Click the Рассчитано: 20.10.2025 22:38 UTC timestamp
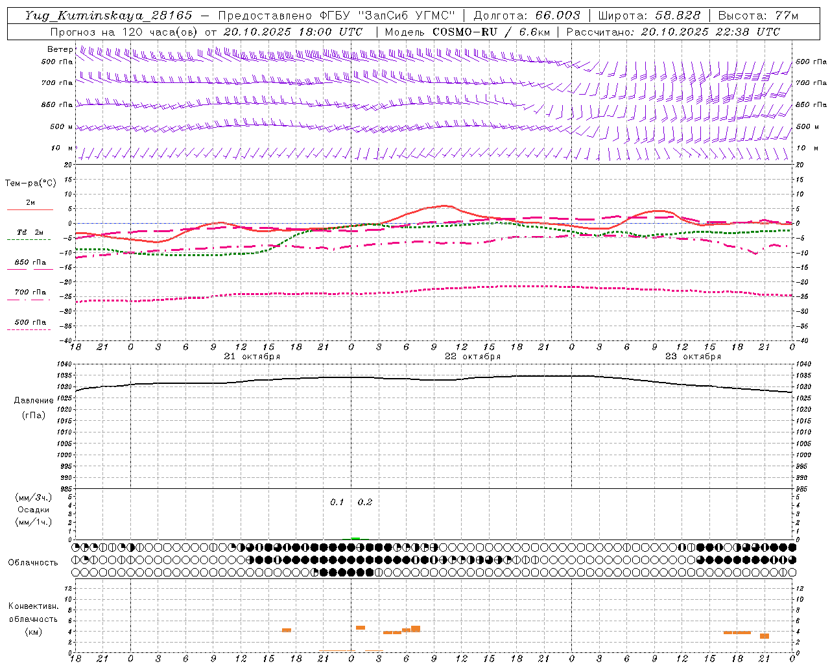Image resolution: width=830 pixels, height=664 pixels. 673,32
